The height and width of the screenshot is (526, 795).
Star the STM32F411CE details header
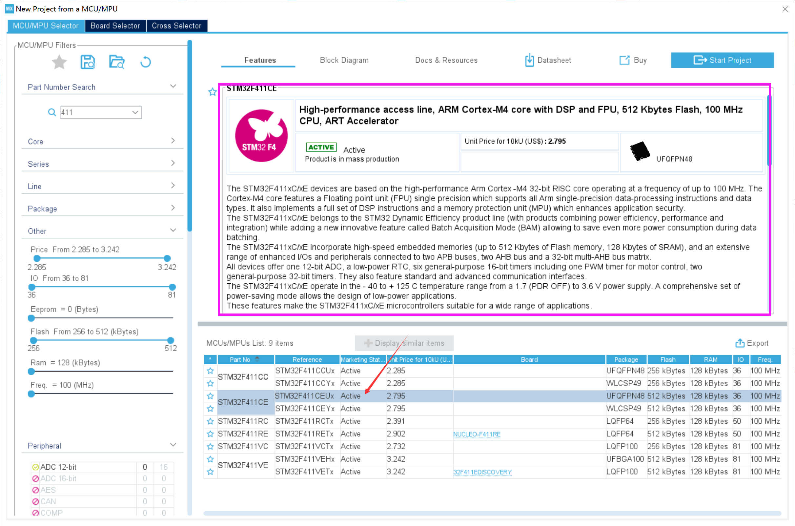212,91
